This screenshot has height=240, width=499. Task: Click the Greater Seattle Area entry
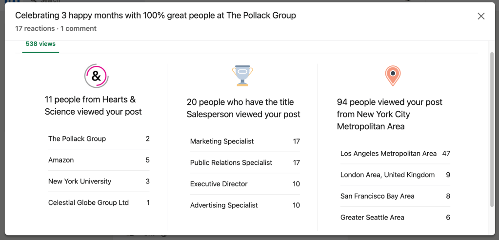tap(395, 218)
